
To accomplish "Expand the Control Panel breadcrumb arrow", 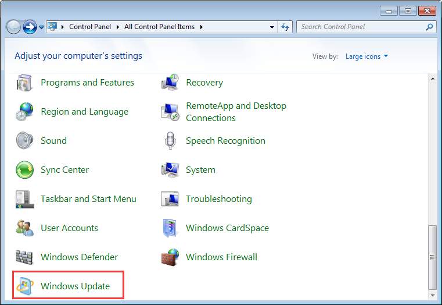I will click(117, 27).
